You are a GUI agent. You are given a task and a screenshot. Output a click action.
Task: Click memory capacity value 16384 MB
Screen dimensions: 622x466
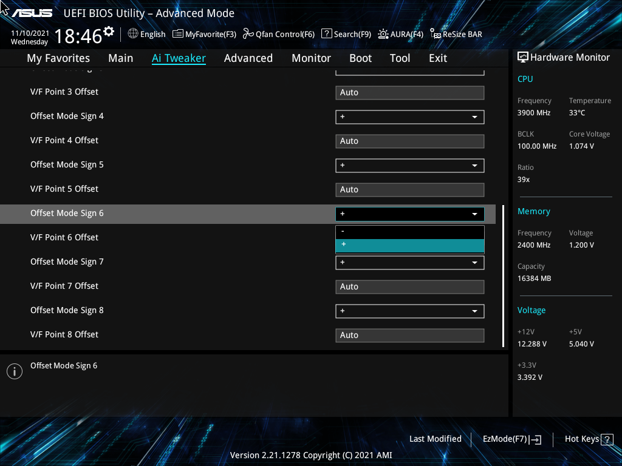point(535,279)
